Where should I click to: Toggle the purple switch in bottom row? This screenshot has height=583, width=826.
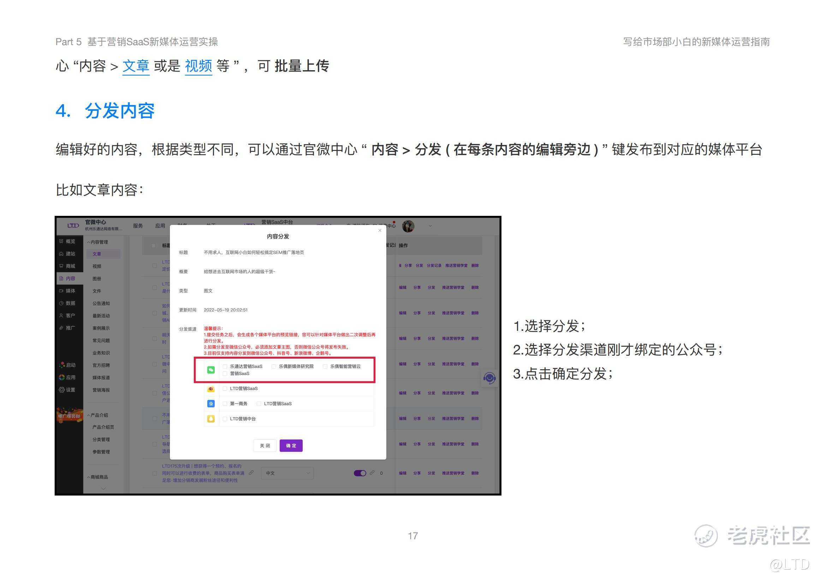point(359,473)
